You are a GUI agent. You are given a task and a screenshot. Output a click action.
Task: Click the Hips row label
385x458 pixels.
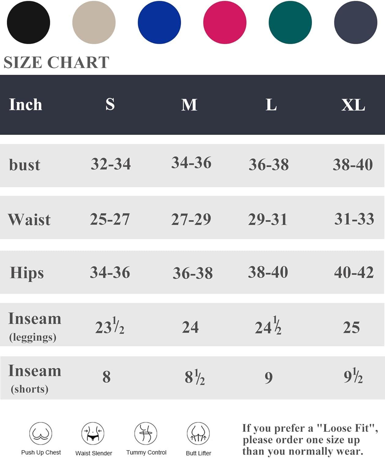pyautogui.click(x=27, y=273)
